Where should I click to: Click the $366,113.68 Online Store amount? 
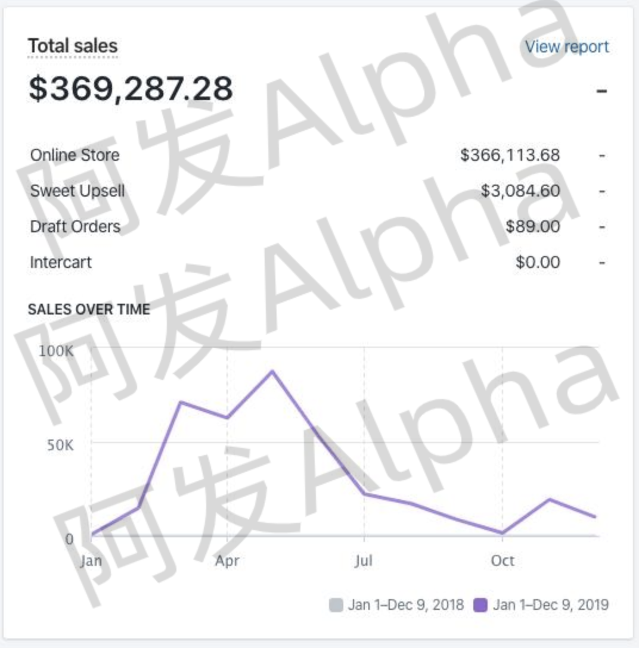click(x=510, y=155)
